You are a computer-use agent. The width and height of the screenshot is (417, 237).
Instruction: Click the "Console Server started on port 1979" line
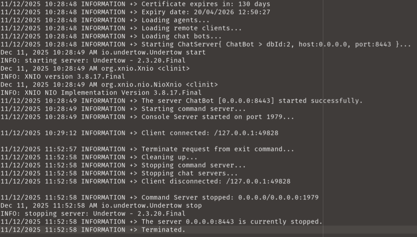(218, 117)
